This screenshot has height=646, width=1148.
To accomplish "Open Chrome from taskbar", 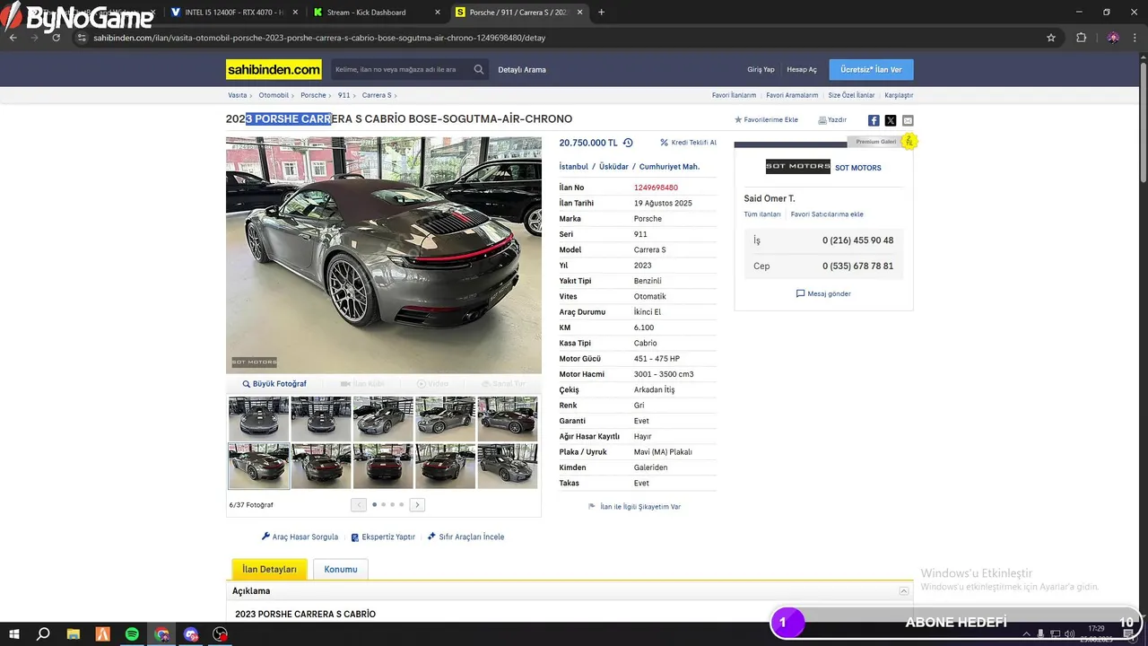I will 161,634.
